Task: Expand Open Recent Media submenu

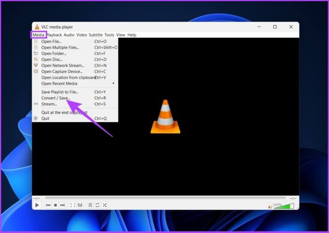Action: [75, 84]
